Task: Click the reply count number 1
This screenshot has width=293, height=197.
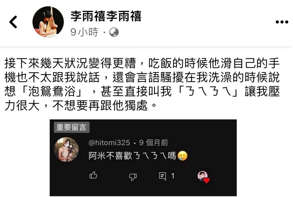Action: (173, 176)
